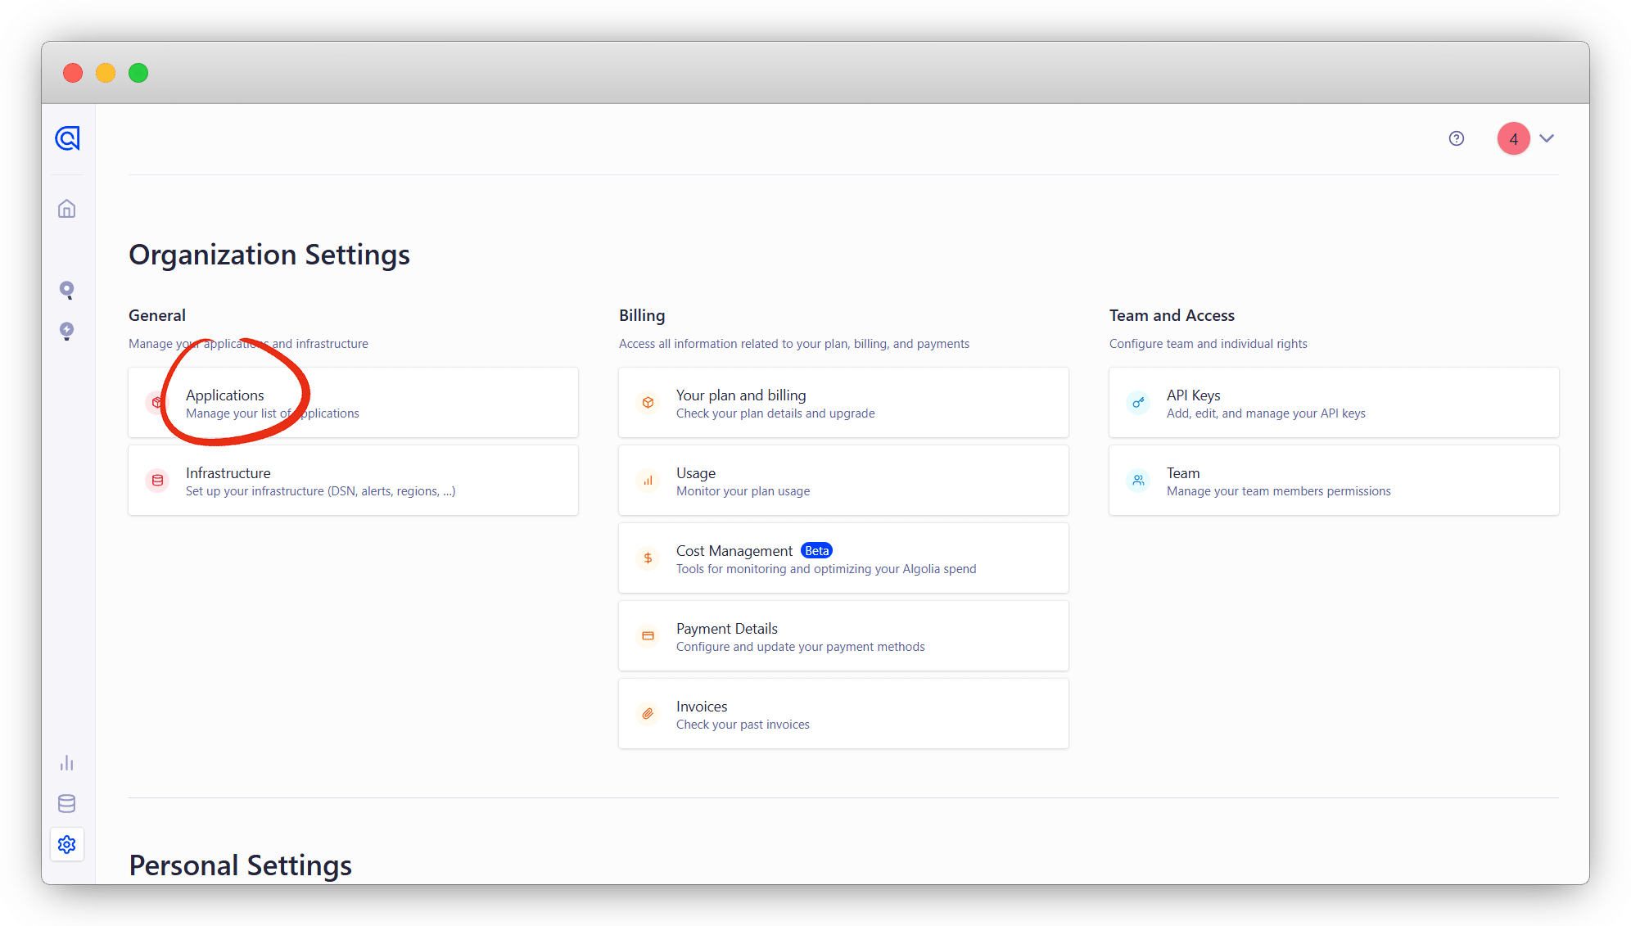Click the help question mark icon

pyautogui.click(x=1456, y=138)
